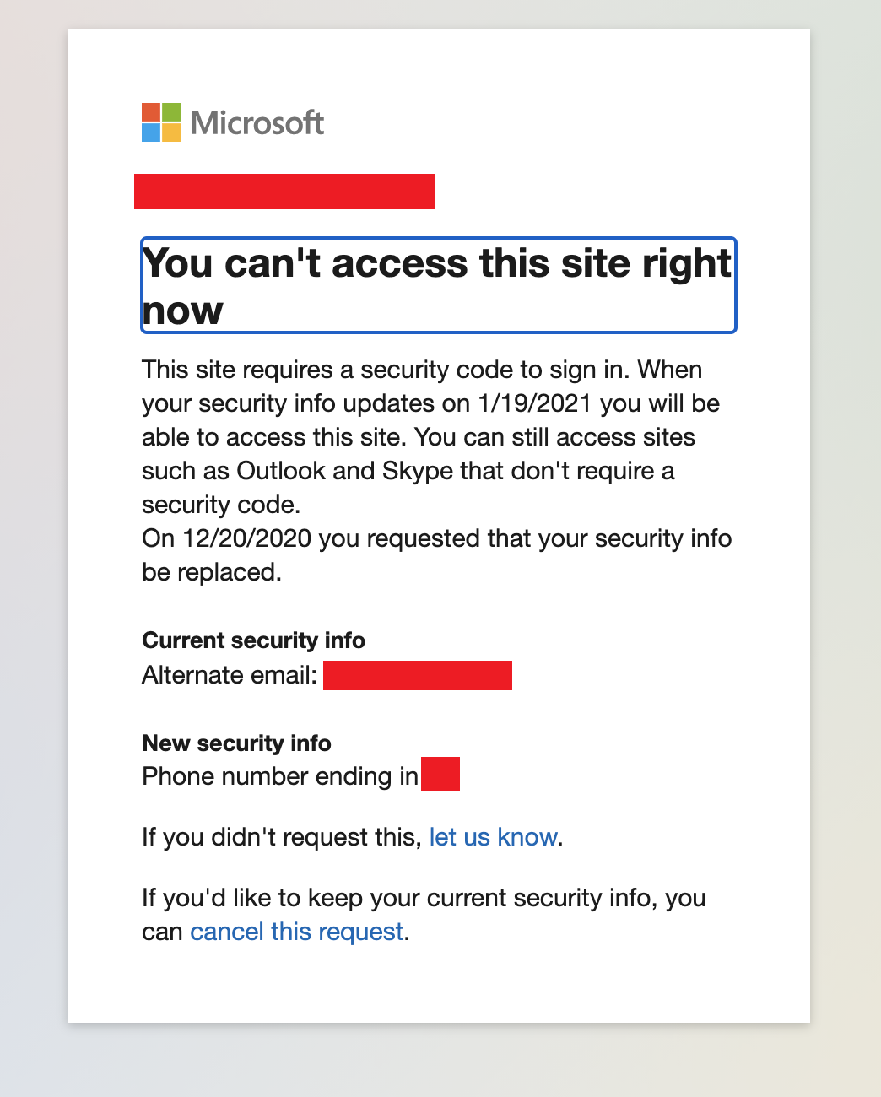881x1097 pixels.
Task: Click the redacted alternate email address
Action: tap(418, 676)
